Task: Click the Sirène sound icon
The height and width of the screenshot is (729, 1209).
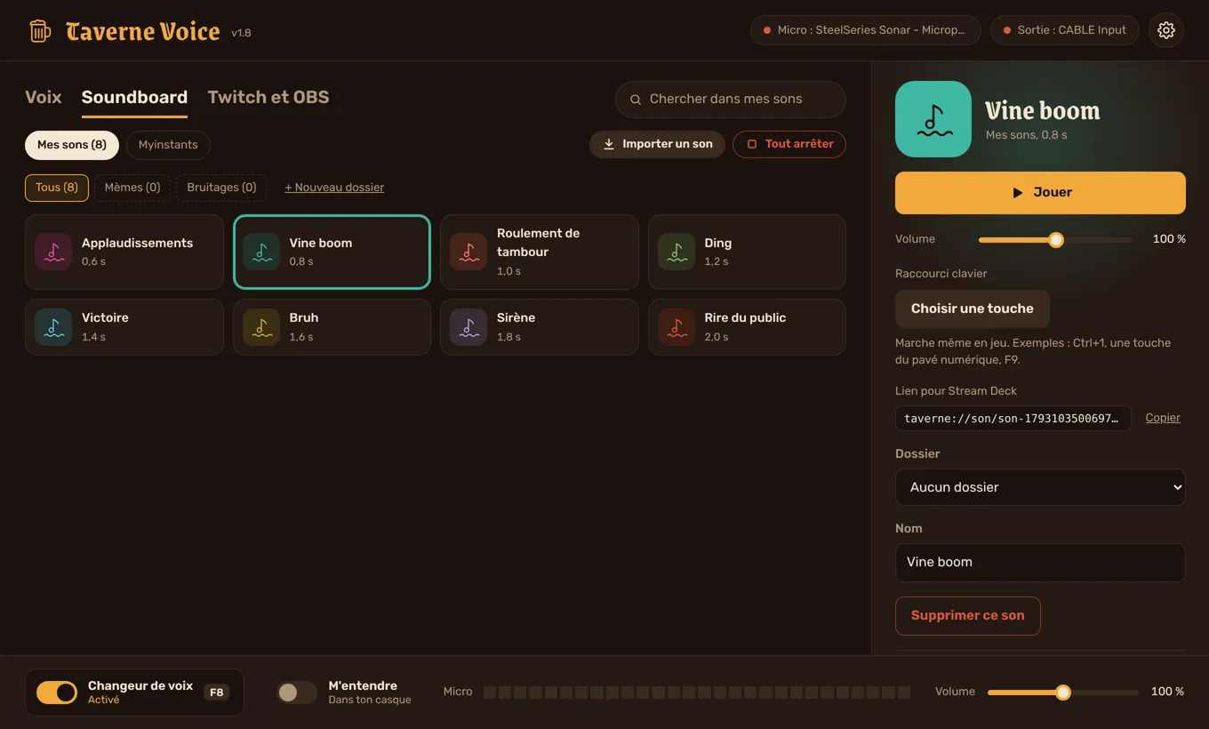Action: [468, 327]
